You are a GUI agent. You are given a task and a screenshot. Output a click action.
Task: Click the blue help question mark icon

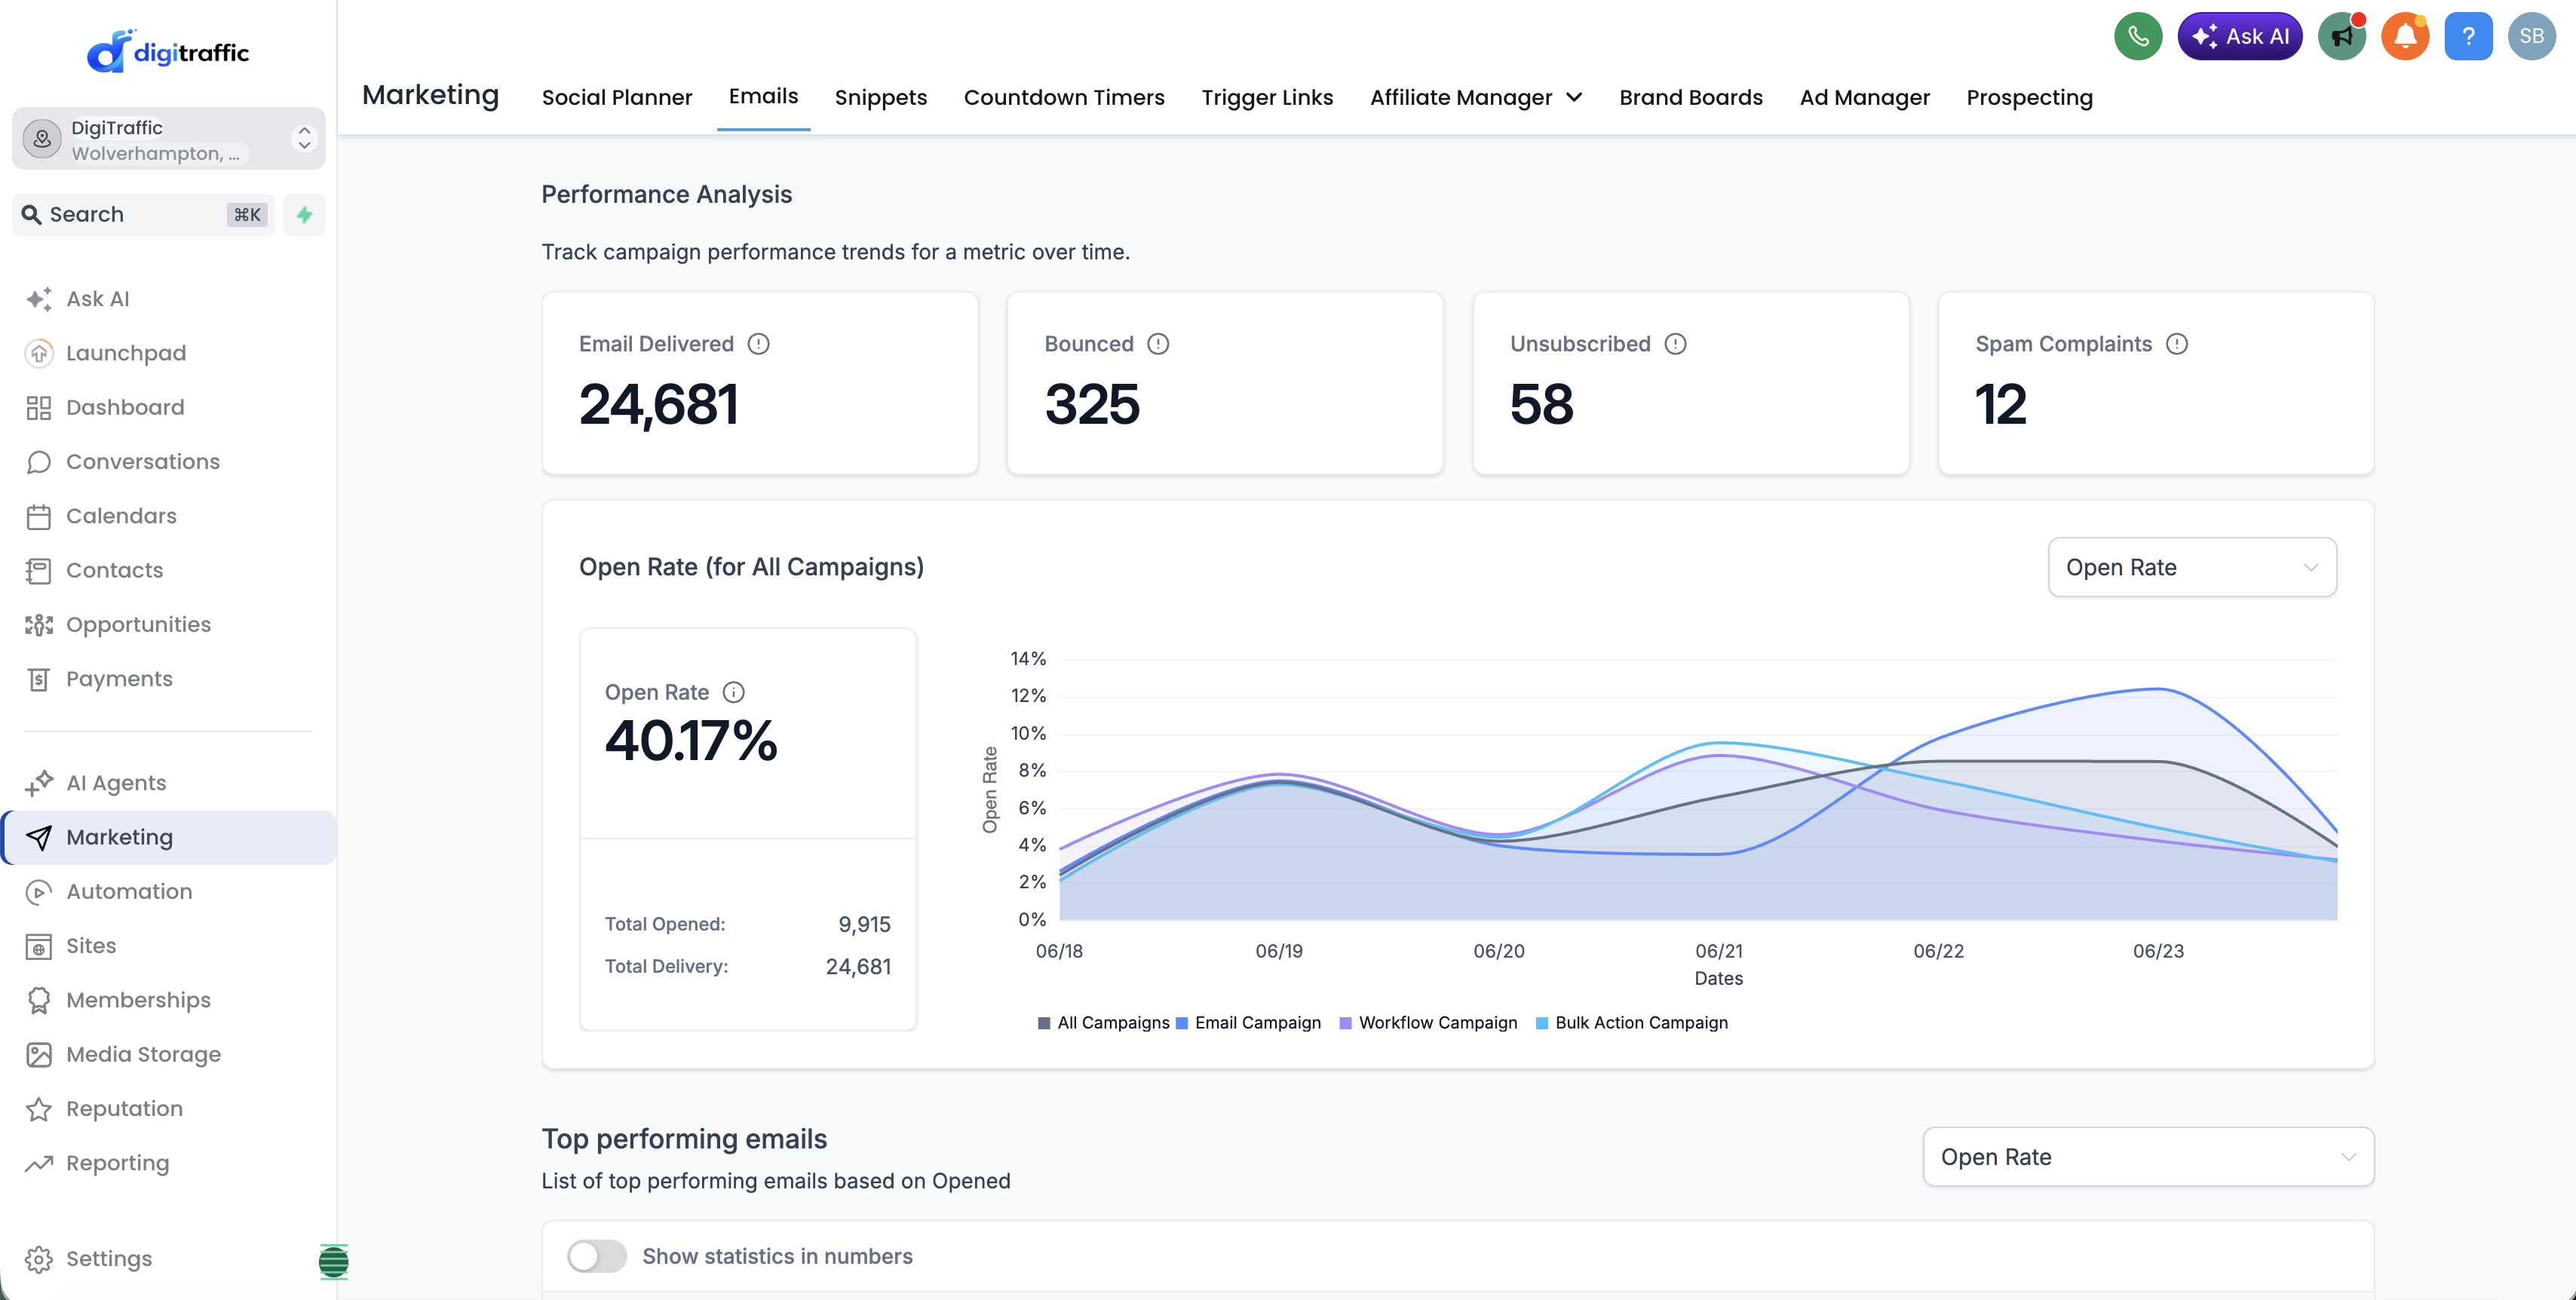point(2468,37)
